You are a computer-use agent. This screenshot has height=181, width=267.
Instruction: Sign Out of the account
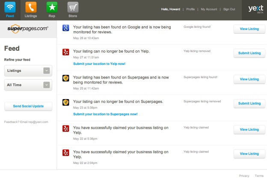tap(229, 9)
